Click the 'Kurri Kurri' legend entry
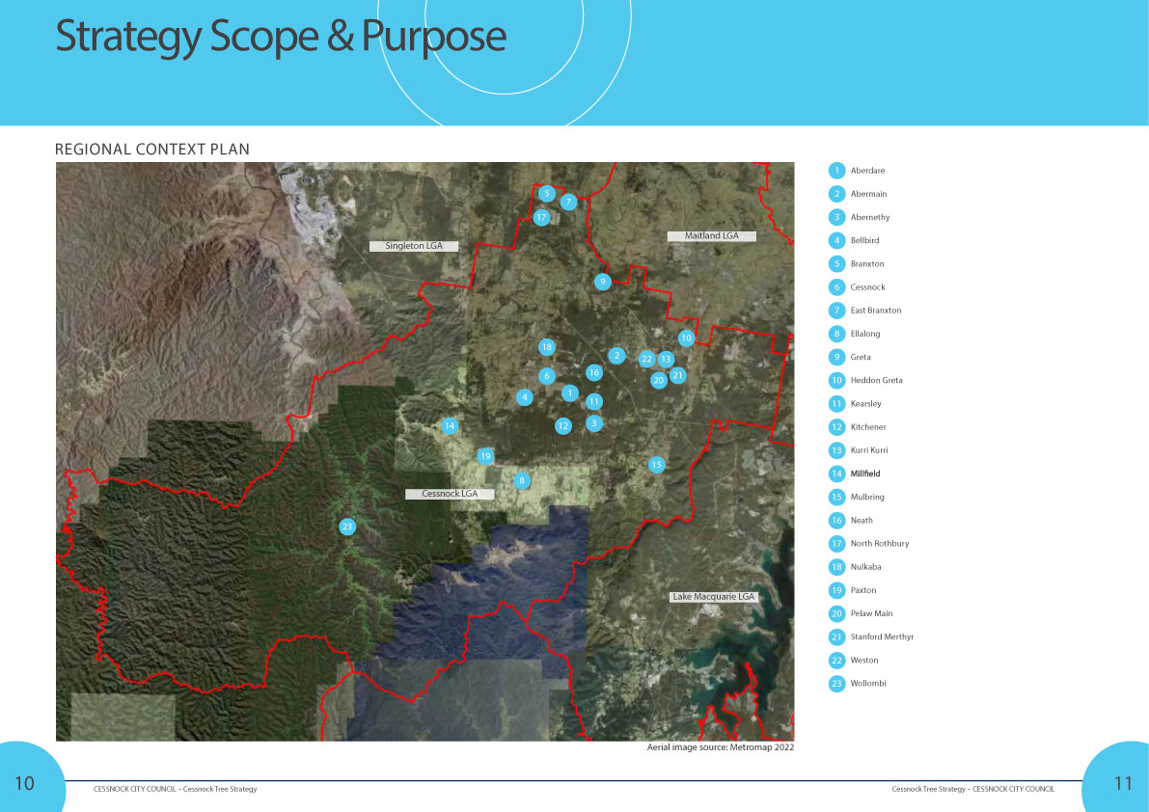Screen dimensions: 1149x812 tap(869, 450)
